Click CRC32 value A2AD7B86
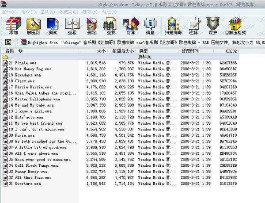This screenshot has height=203, width=265. 228,63
